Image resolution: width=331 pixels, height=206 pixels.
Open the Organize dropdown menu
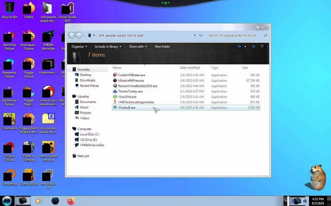tap(79, 47)
